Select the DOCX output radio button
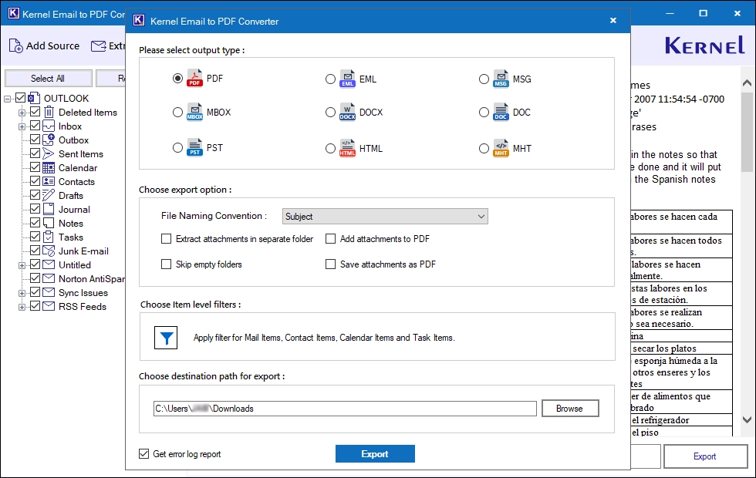Screen dimensions: 756x478 [330, 112]
